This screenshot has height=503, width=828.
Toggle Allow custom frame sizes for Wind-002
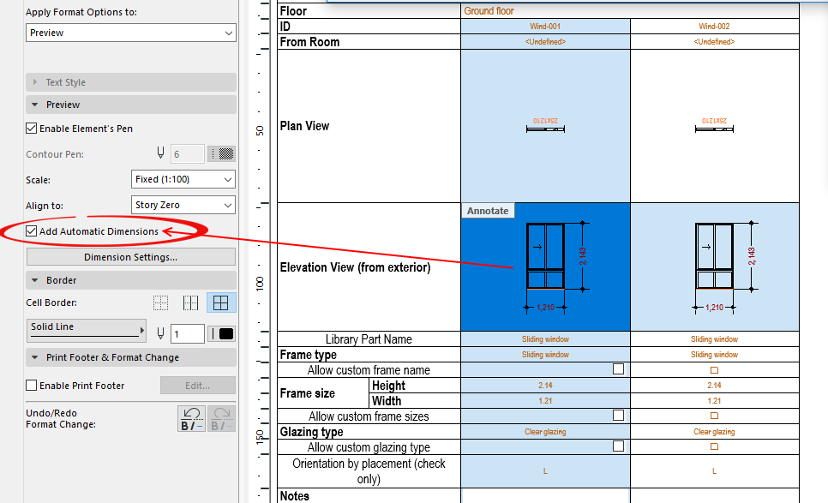715,416
